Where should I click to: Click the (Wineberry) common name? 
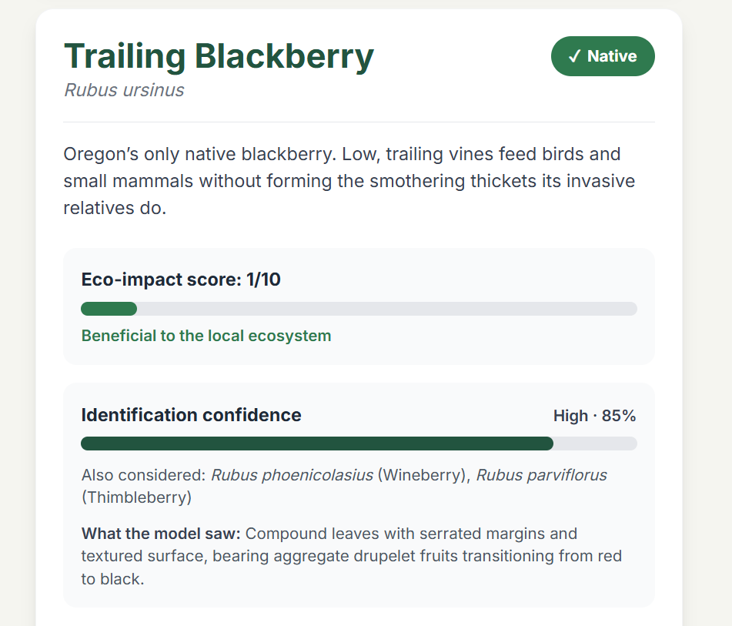point(424,475)
